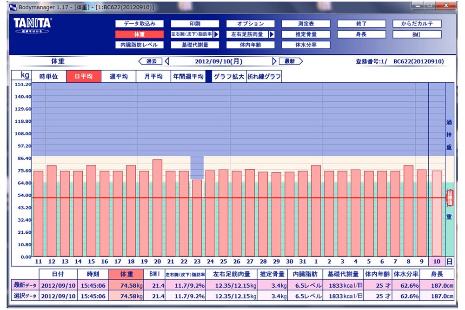Viewport: 465px width, 310px height.
Task: Click the 体重 column header in data table
Action: 126,275
